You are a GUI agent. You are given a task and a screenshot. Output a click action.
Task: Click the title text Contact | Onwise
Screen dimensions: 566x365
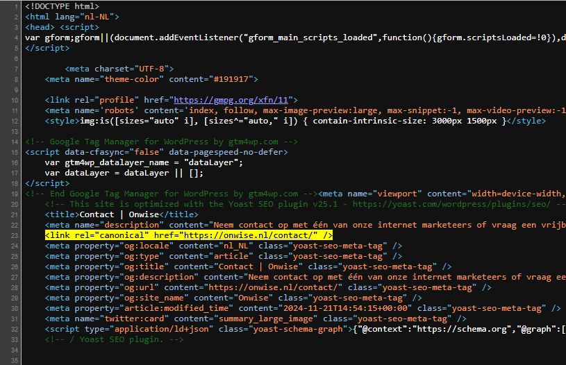(x=119, y=214)
